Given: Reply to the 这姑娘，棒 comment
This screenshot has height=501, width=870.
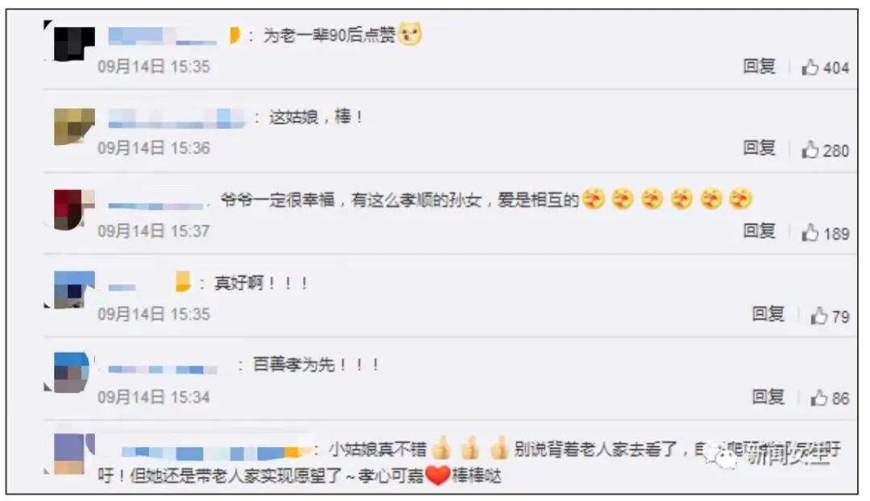Looking at the screenshot, I should click(x=759, y=148).
